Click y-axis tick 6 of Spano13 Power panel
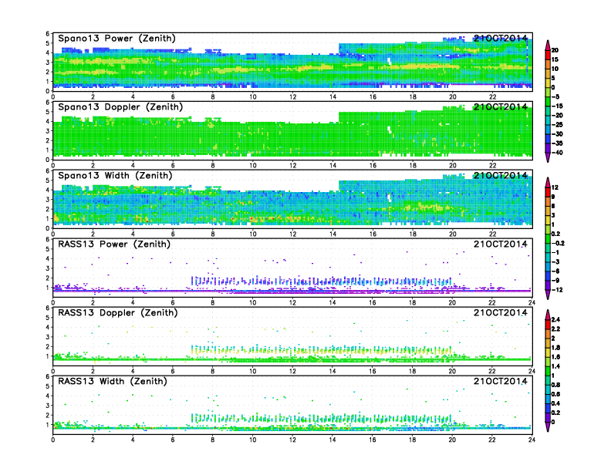 (48, 34)
